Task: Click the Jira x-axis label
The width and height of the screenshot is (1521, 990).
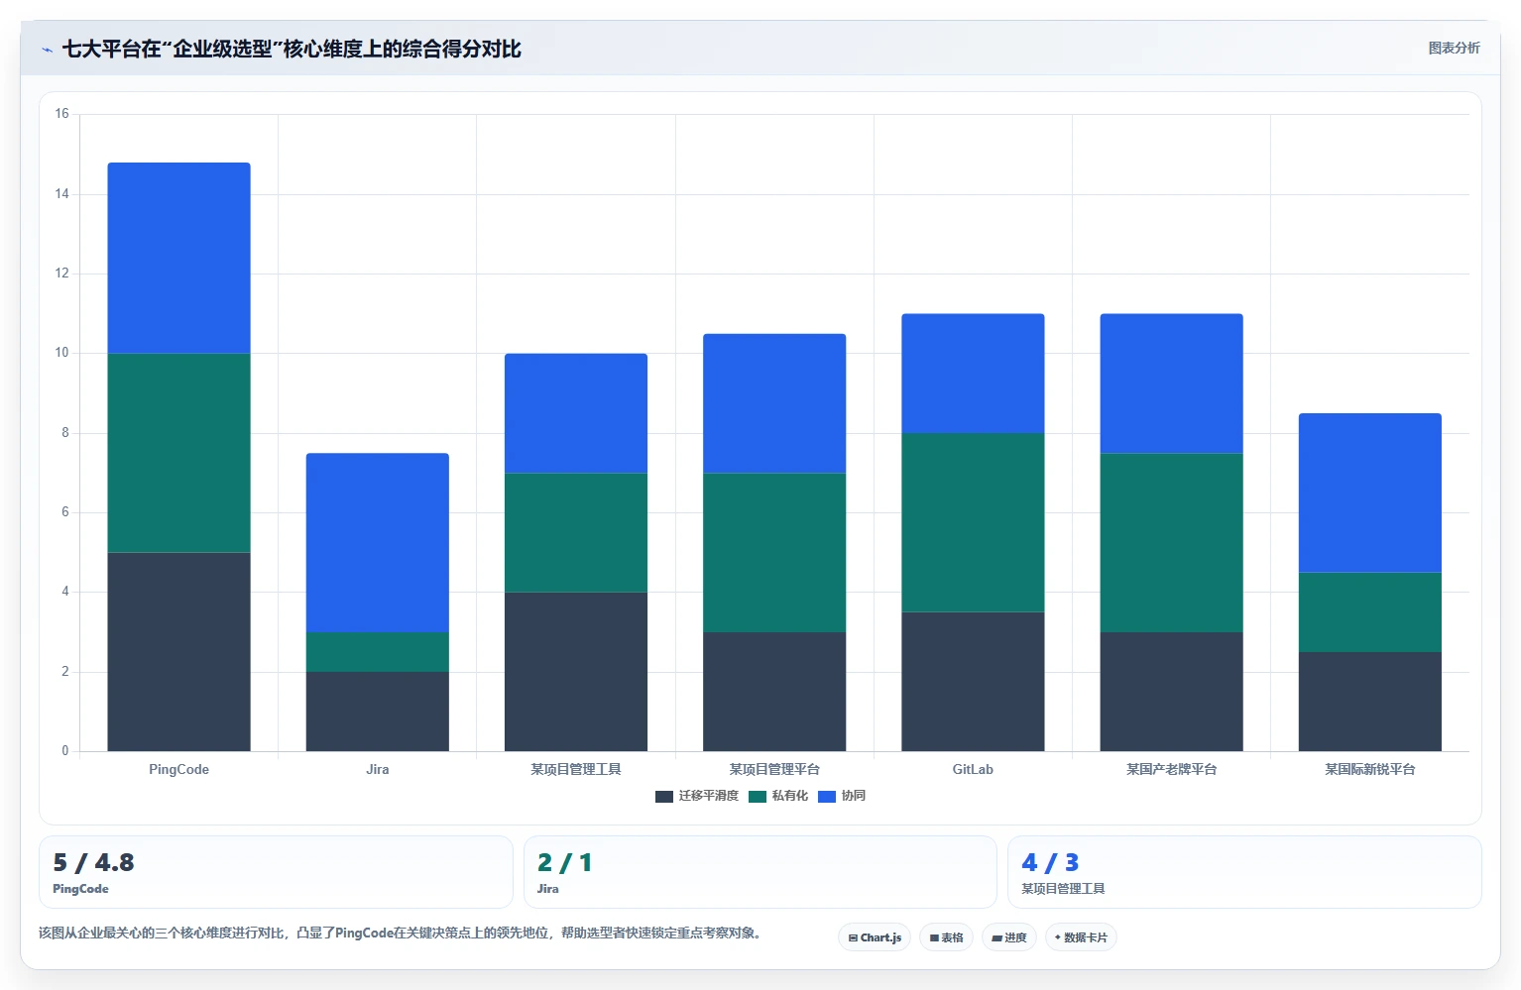Action: point(378,769)
